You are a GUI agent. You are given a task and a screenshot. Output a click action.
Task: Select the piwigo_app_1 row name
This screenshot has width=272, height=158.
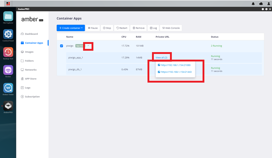[76, 58]
